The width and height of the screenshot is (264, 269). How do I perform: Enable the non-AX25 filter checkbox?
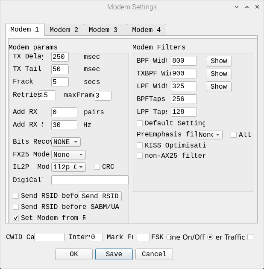(140, 156)
